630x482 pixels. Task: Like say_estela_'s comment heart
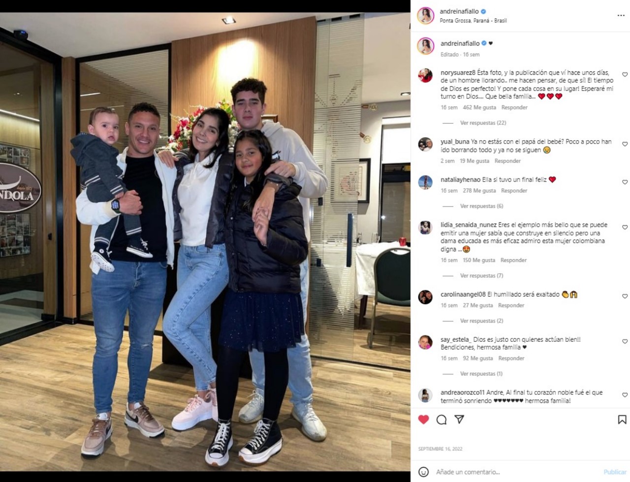(x=625, y=341)
